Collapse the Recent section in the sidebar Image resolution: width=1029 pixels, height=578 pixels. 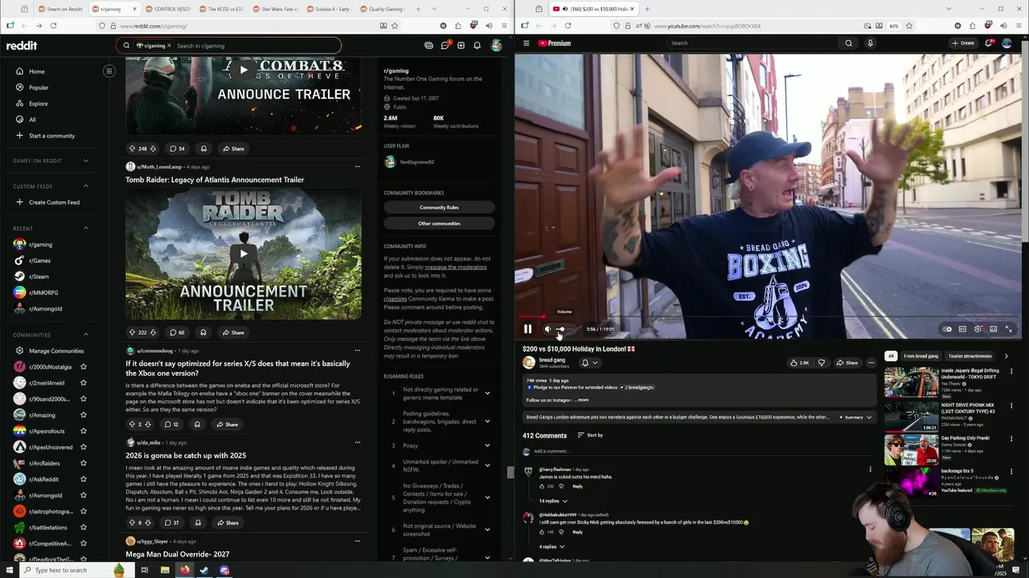point(86,228)
